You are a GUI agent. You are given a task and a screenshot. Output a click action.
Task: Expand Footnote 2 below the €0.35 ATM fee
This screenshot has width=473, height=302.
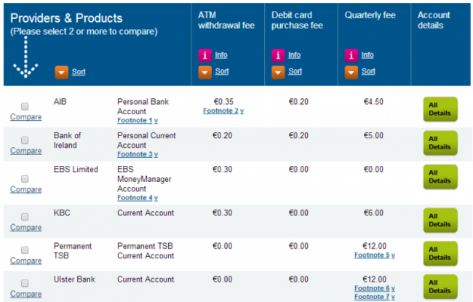click(x=223, y=111)
